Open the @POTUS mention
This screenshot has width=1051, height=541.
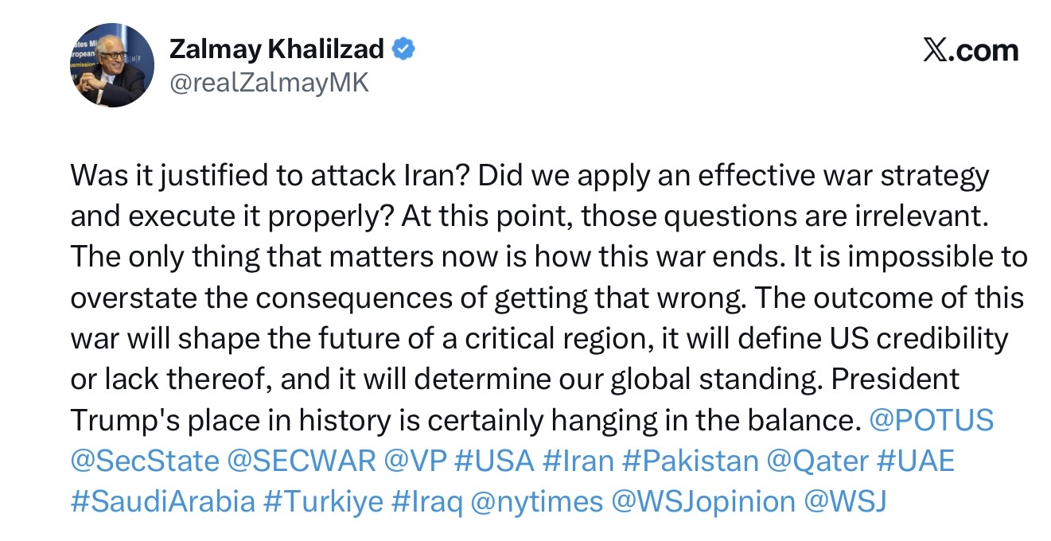tap(932, 420)
